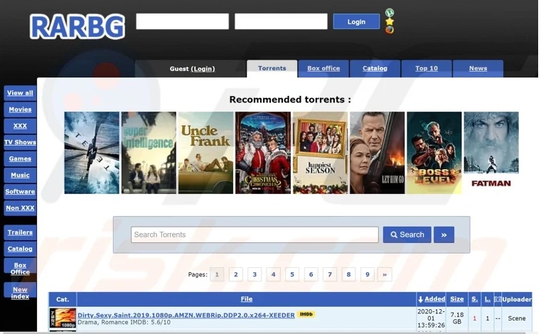Open Trailers from the sidebar

pos(20,232)
